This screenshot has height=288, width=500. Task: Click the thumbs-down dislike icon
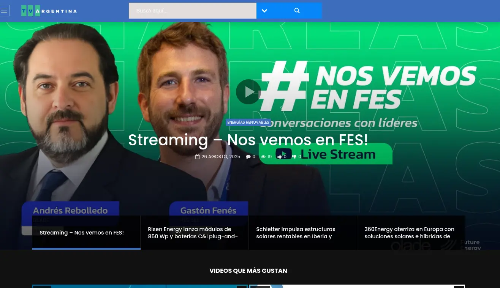pyautogui.click(x=294, y=157)
